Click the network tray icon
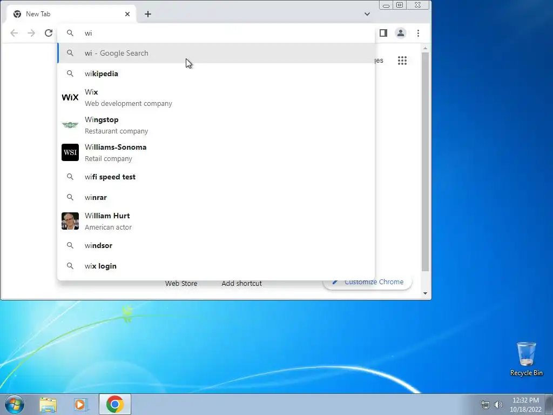The image size is (553, 415). point(485,405)
